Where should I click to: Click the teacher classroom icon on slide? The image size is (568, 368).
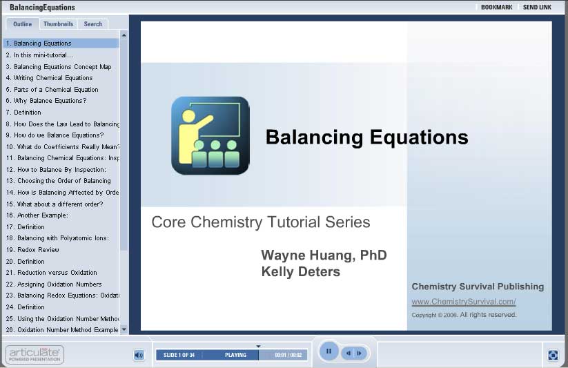pos(210,135)
